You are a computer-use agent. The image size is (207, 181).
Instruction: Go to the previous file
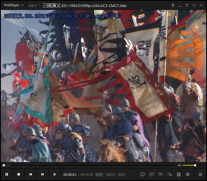31,174
